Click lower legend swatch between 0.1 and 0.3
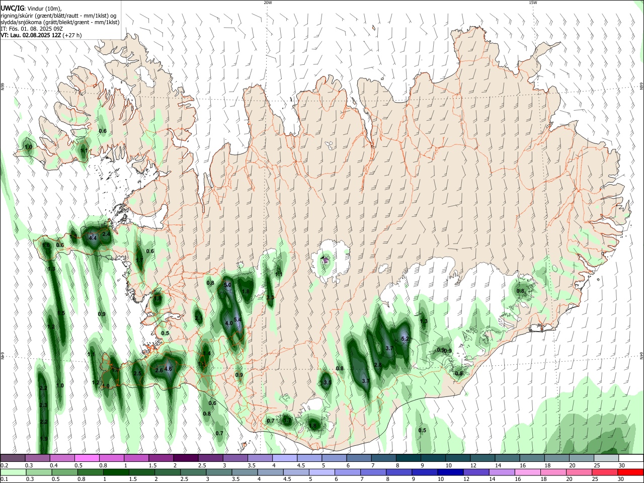The height and width of the screenshot is (483, 644). (13, 472)
